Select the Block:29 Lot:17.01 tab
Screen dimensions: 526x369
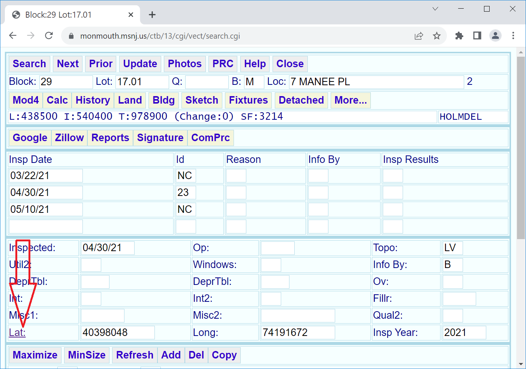[73, 15]
